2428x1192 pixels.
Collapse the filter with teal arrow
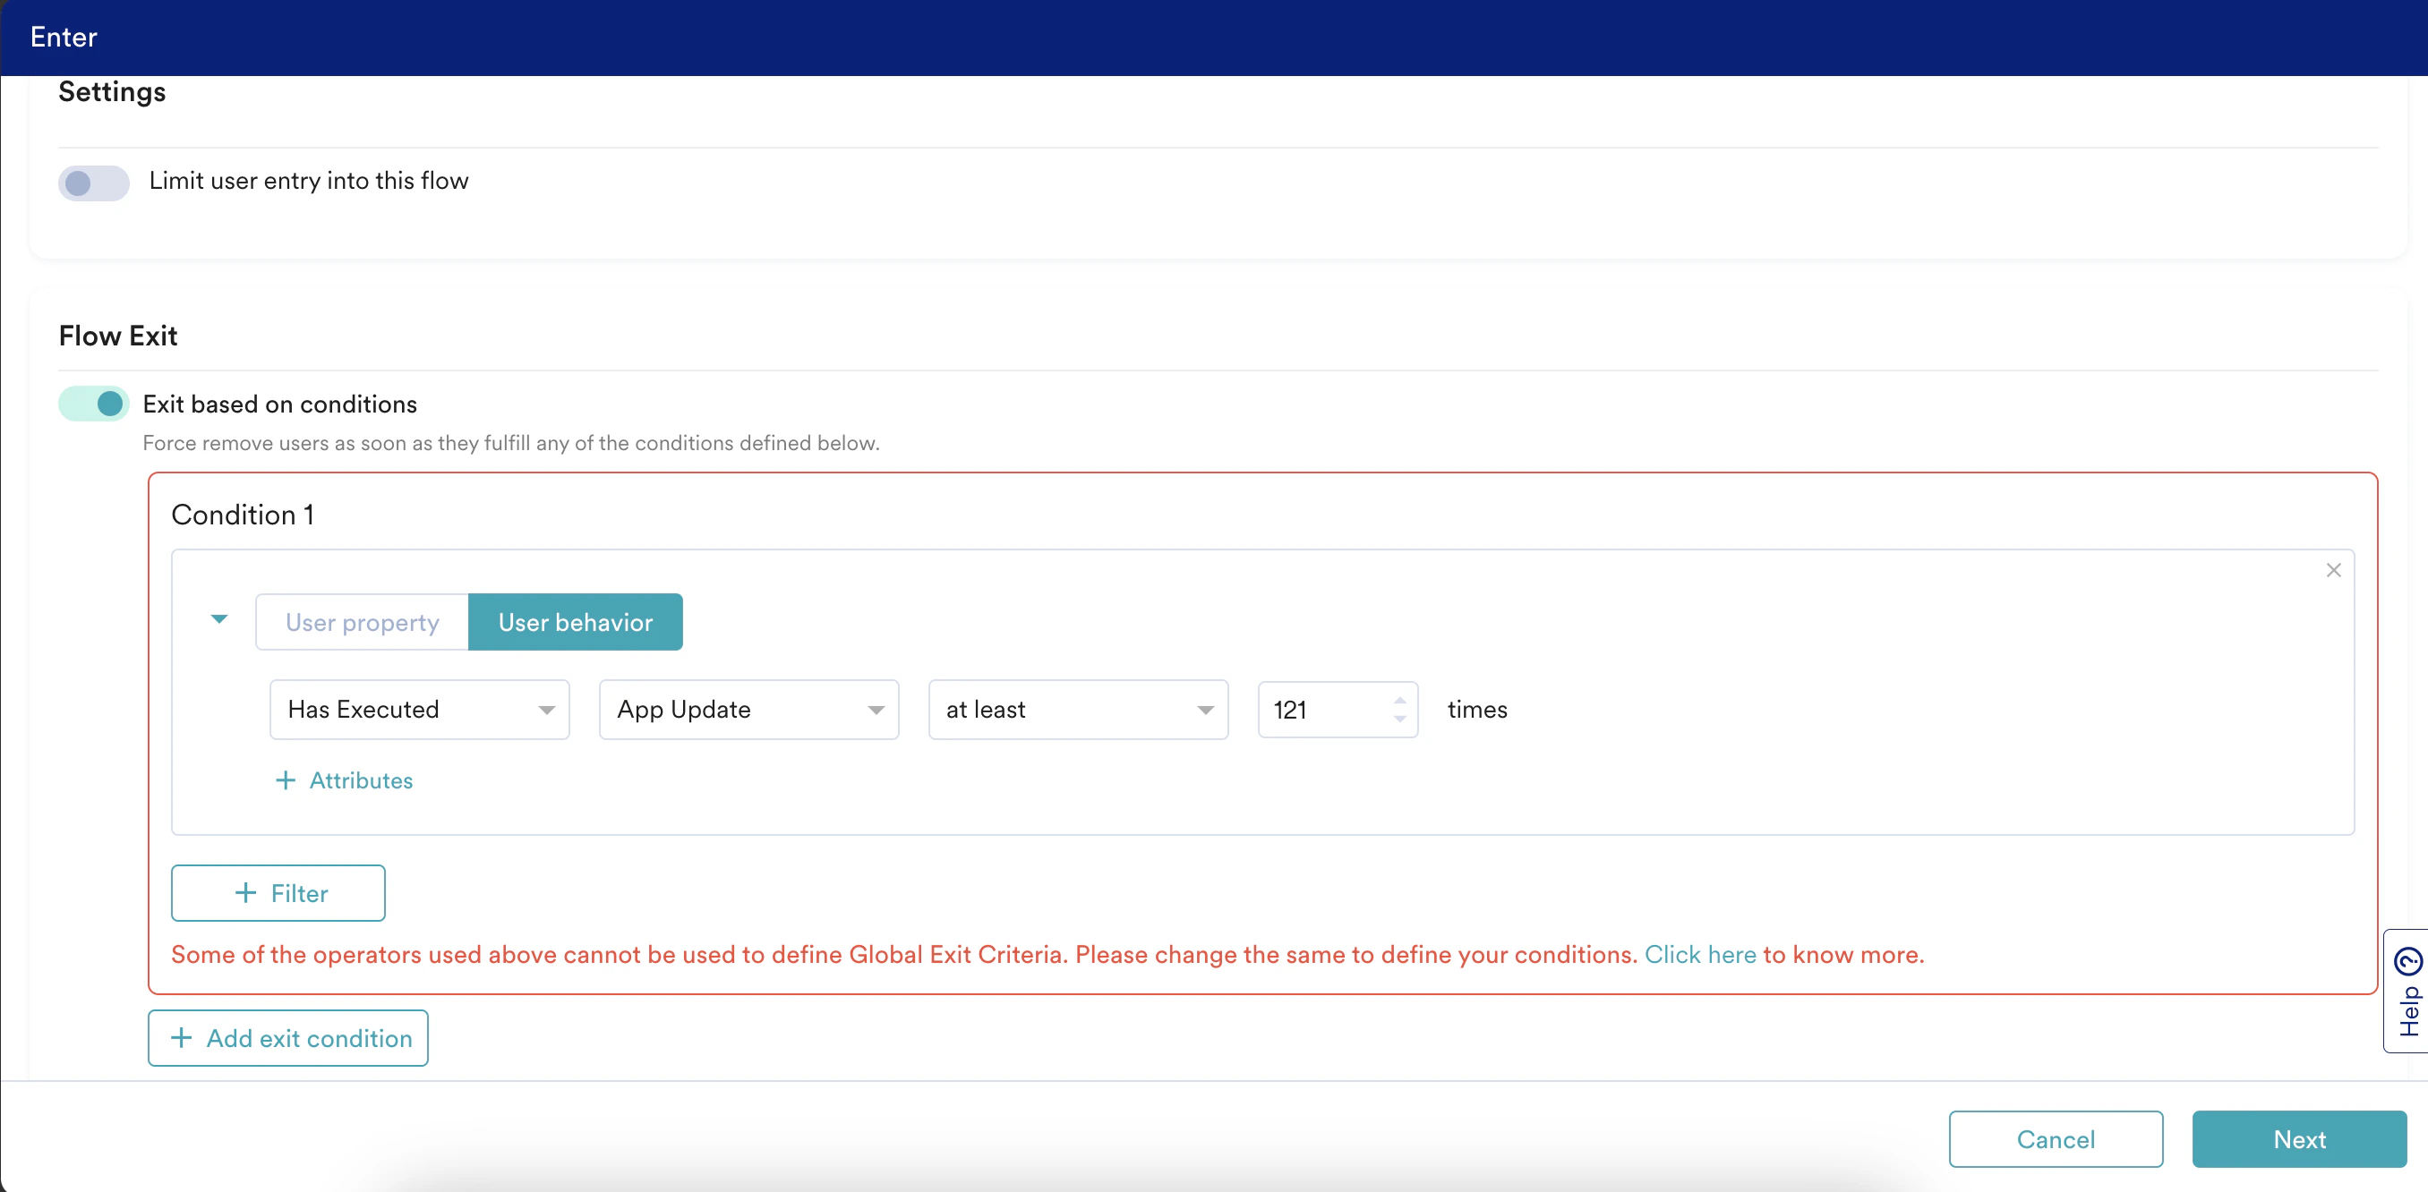click(x=218, y=619)
